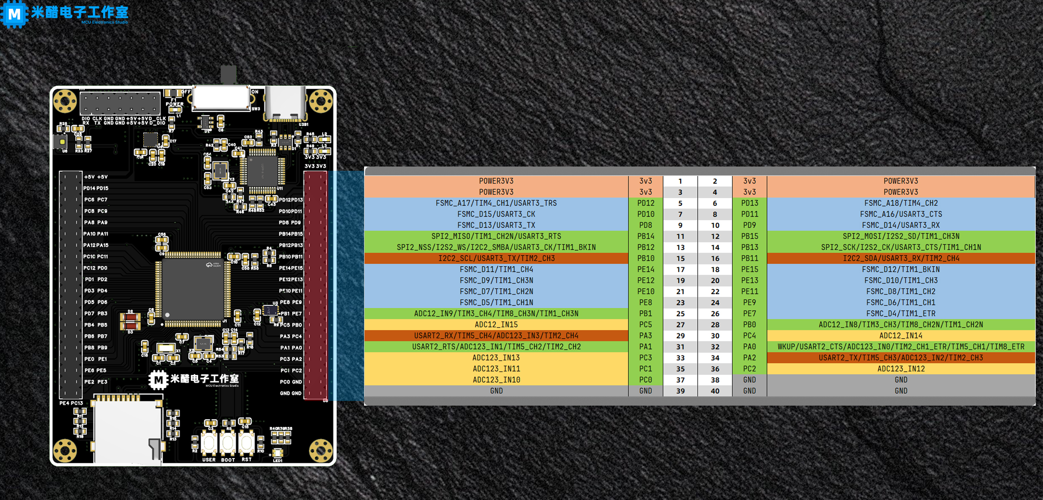Click the RST reset button on board
The image size is (1043, 500).
[246, 443]
